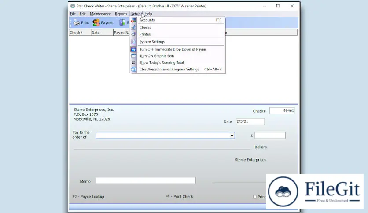Choose Accounts from the Setup menu
This screenshot has width=368, height=213.
point(177,20)
